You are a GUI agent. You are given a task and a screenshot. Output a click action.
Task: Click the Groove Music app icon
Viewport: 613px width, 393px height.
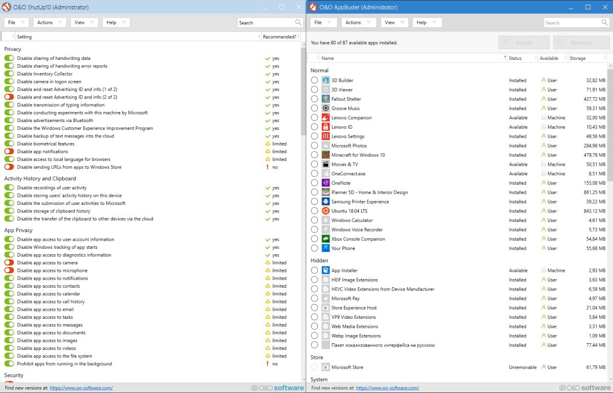(326, 108)
